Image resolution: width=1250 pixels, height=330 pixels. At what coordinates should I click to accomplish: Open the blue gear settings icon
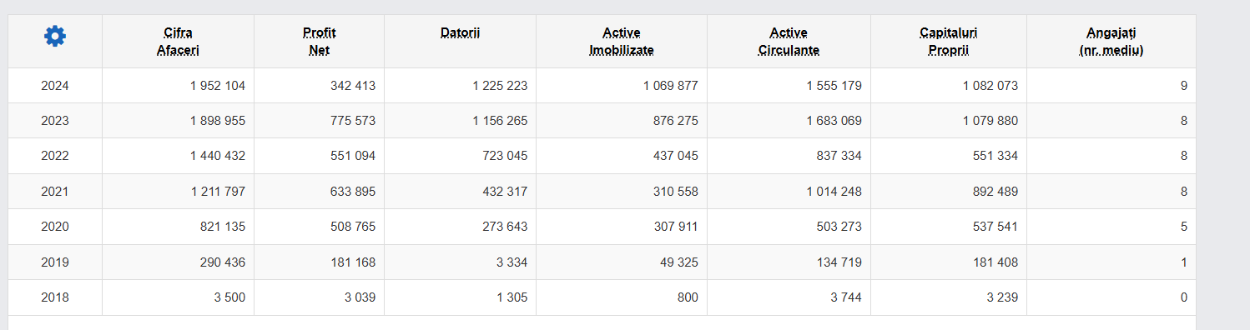pos(55,36)
